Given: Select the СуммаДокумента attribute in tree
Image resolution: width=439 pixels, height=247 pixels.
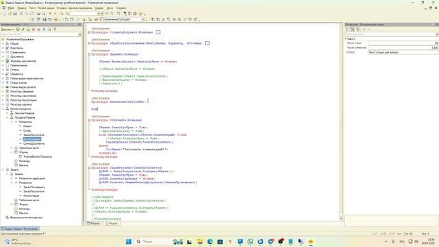Looking at the screenshot, I should coord(34,143).
